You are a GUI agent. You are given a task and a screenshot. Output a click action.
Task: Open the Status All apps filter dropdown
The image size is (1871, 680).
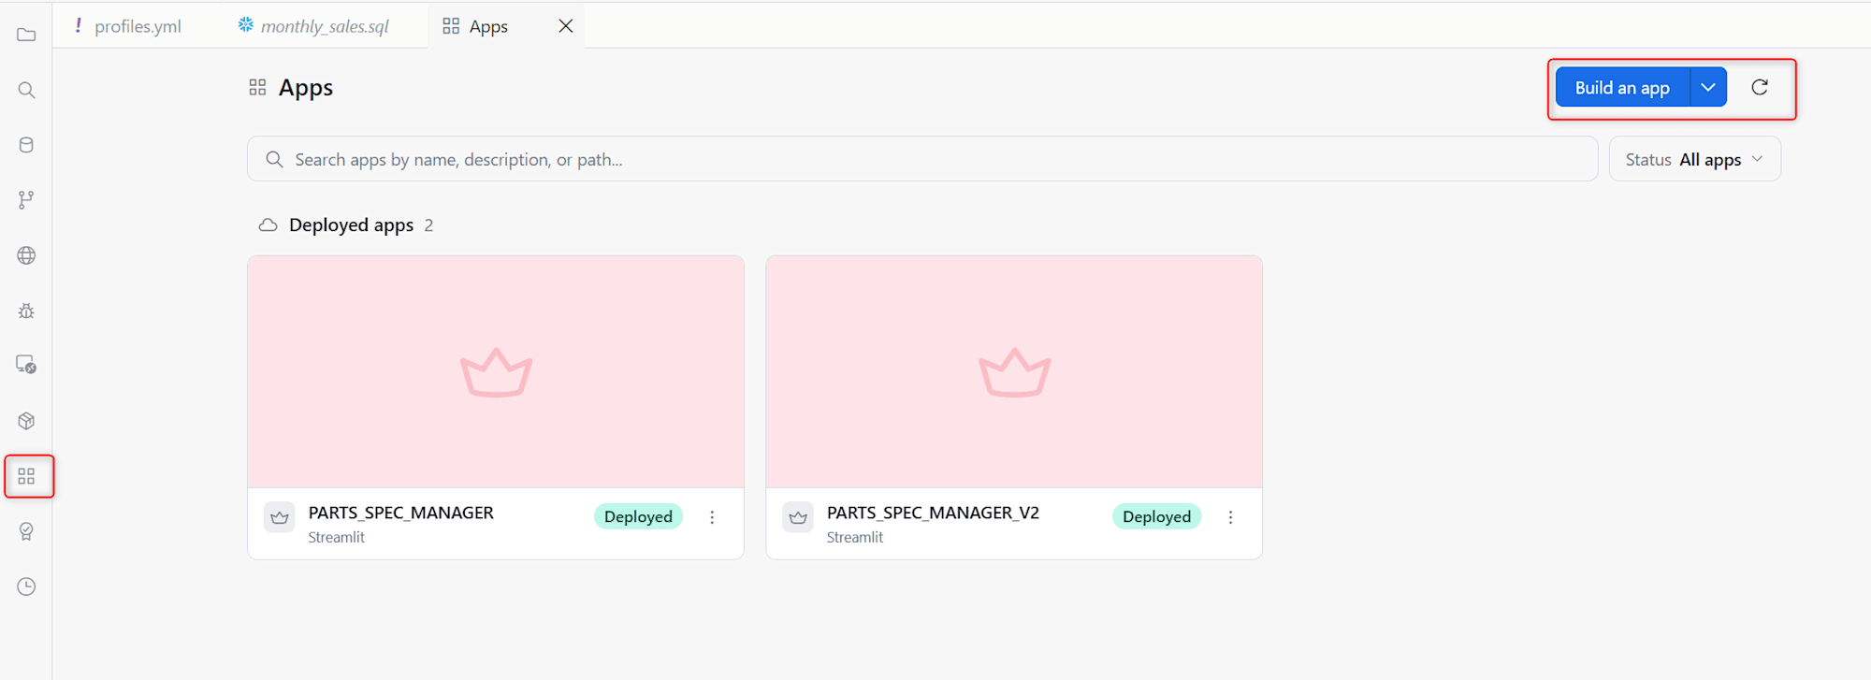tap(1694, 159)
